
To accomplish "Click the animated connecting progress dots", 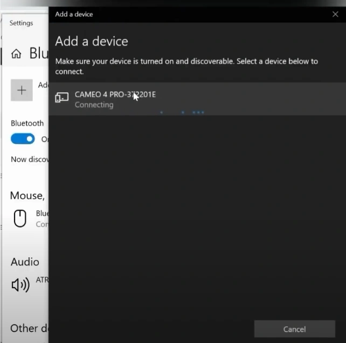I will click(183, 113).
